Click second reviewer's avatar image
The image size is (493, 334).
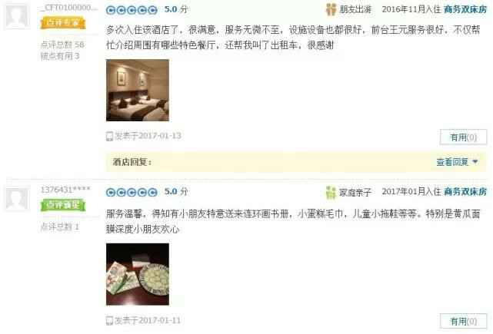(17, 198)
